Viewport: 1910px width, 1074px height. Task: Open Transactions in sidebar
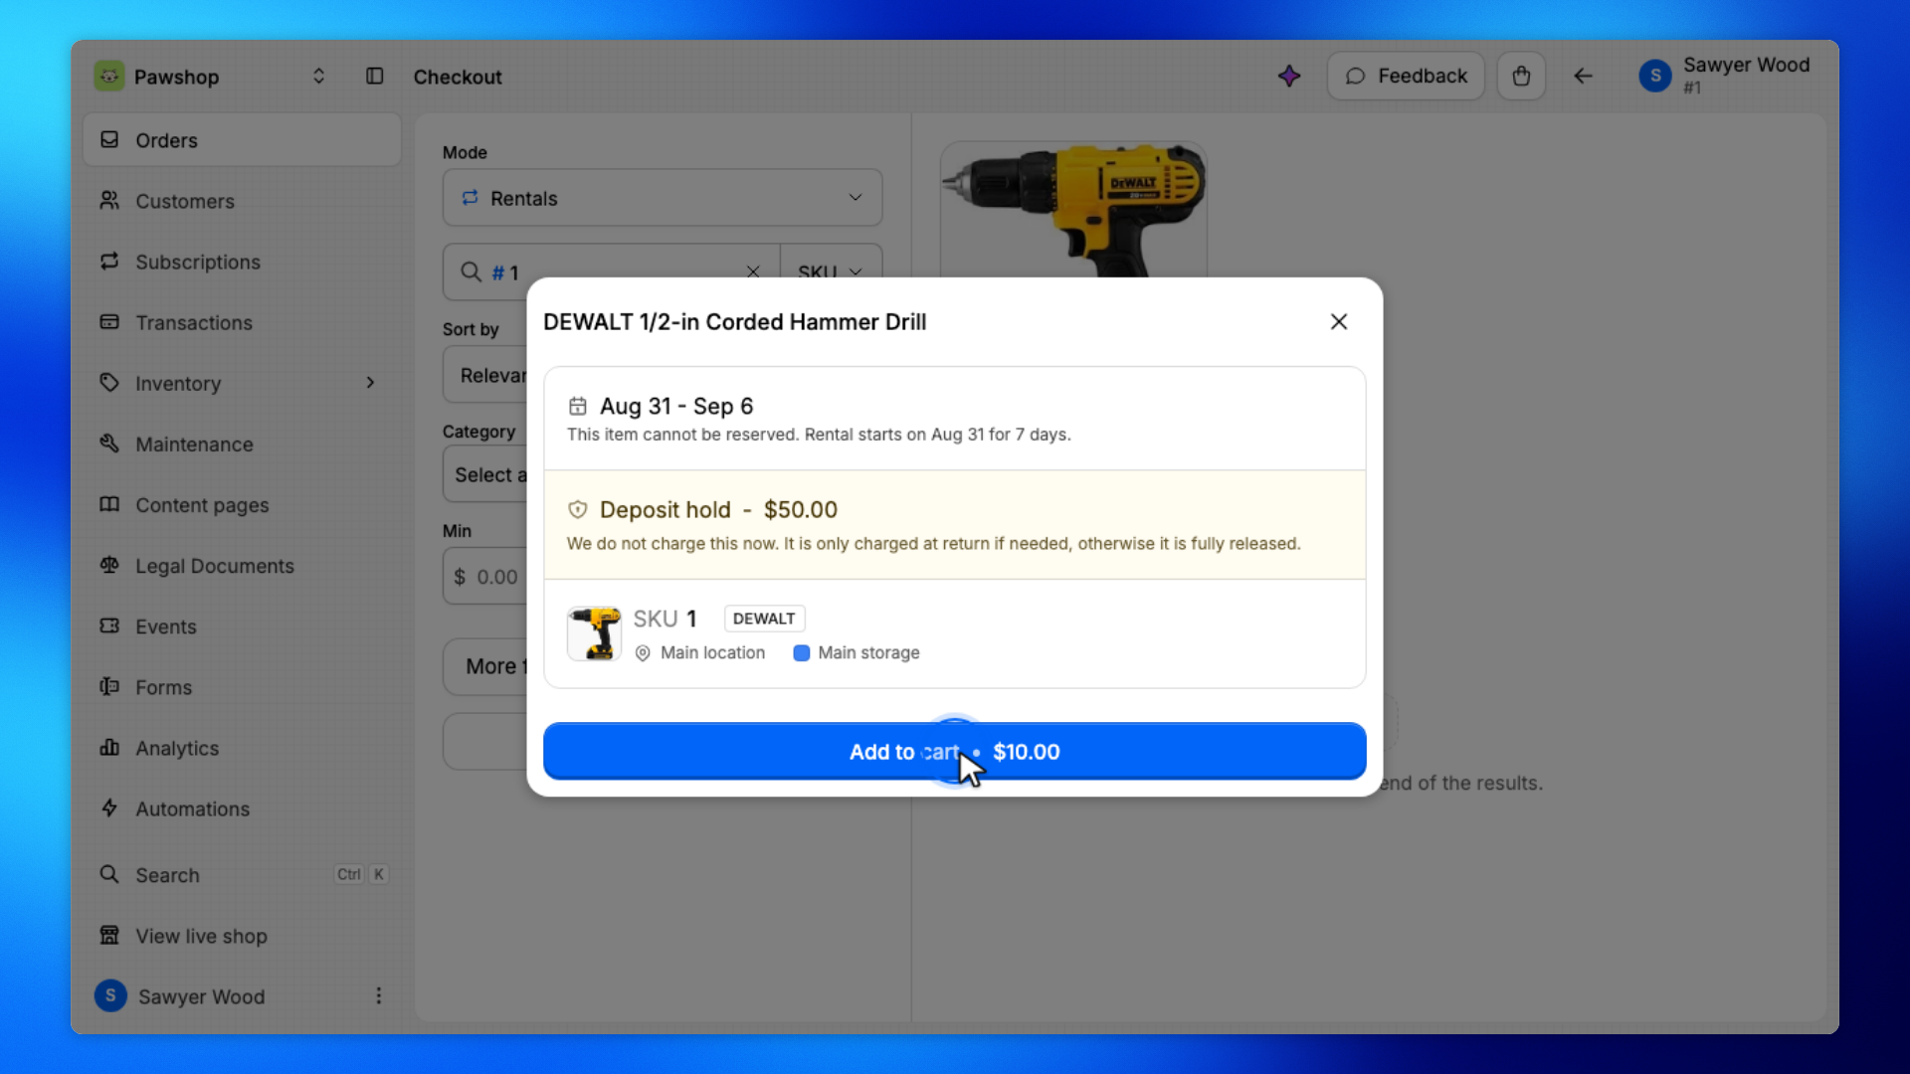point(242,322)
